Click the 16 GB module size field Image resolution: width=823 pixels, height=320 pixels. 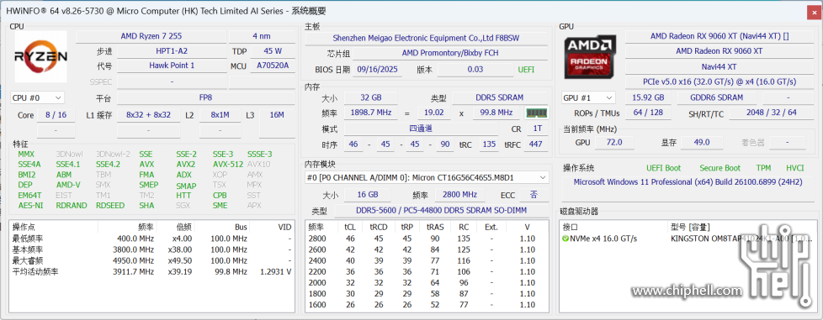pyautogui.click(x=368, y=195)
